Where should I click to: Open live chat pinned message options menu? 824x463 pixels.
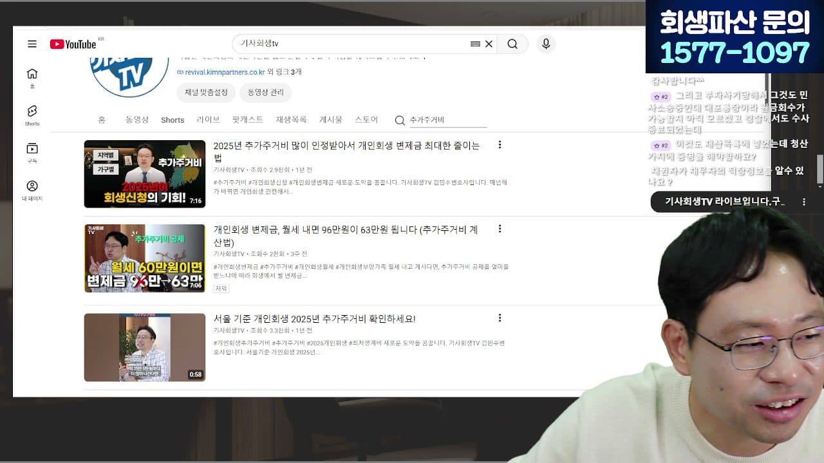click(803, 202)
